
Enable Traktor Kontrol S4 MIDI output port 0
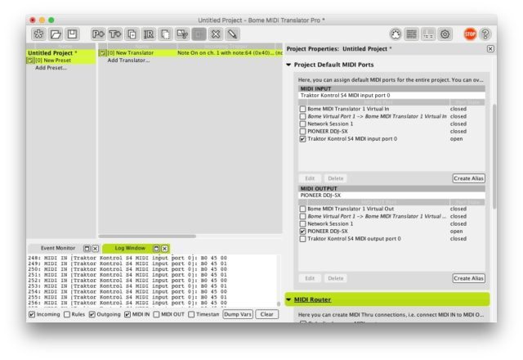coord(302,239)
